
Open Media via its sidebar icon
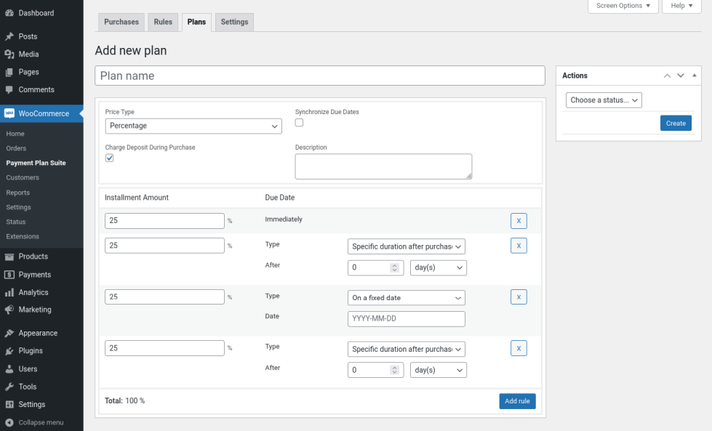tap(9, 55)
